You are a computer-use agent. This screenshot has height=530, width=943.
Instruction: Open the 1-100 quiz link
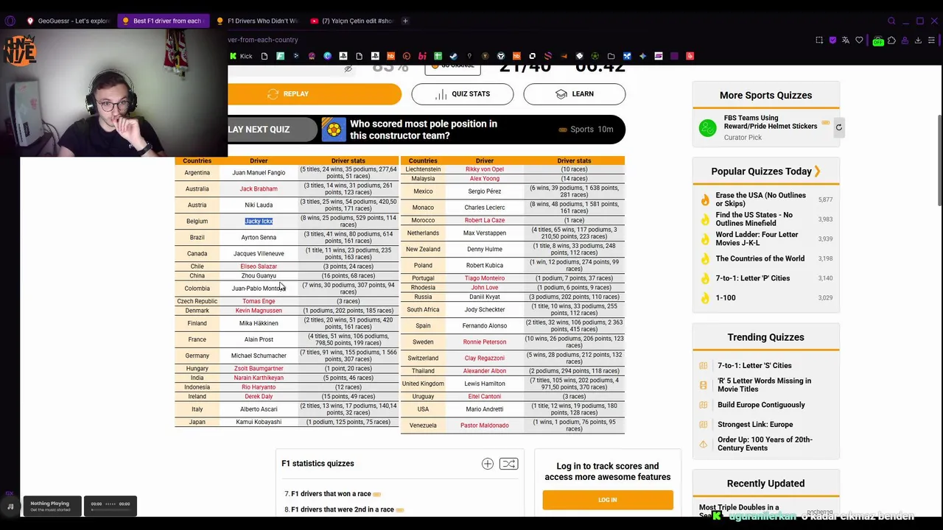coord(726,297)
